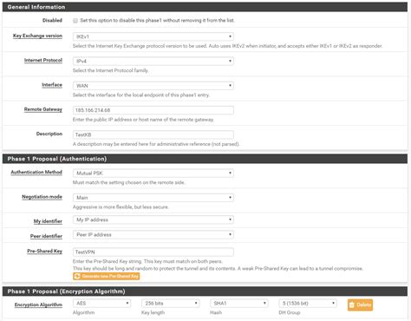Viewport: 411px width, 321px height.
Task: Select the AES Algorithm dropdown
Action: pos(101,303)
